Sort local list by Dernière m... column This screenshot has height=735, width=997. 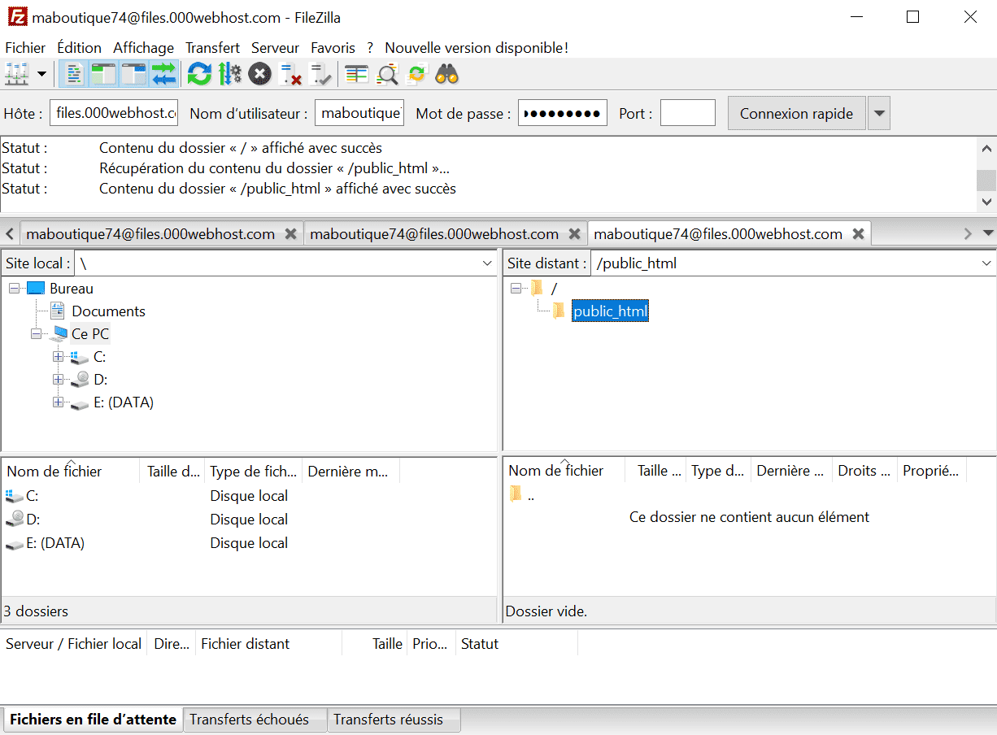pos(350,471)
